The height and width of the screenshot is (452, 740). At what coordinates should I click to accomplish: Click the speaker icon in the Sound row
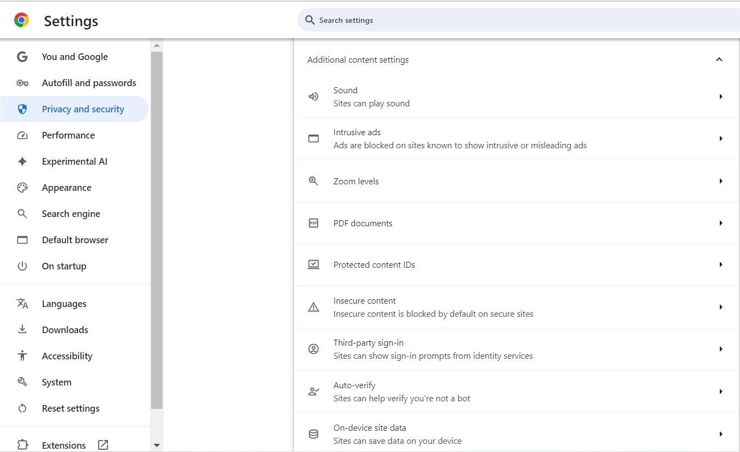[x=314, y=97]
